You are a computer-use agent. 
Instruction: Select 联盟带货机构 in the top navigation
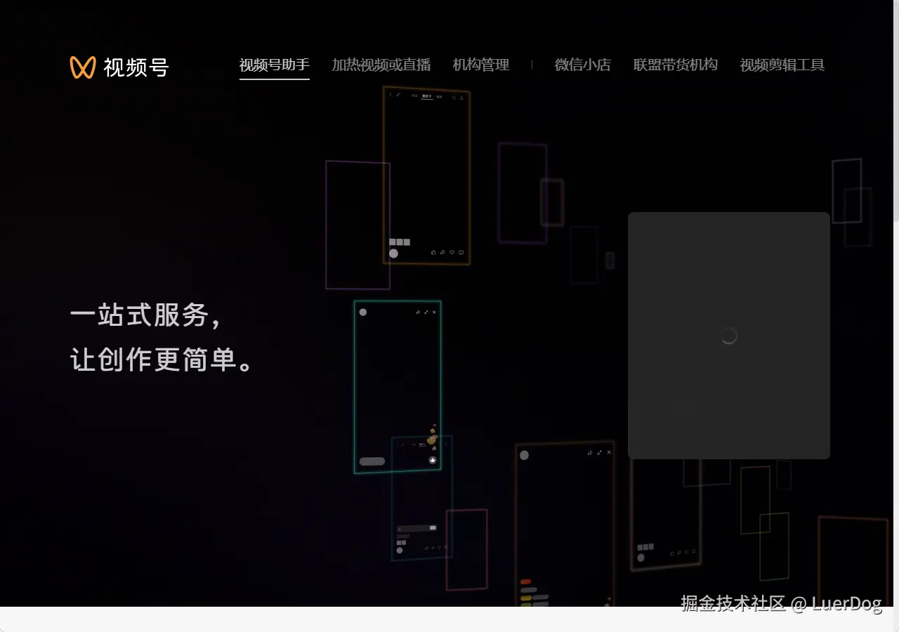(x=676, y=65)
